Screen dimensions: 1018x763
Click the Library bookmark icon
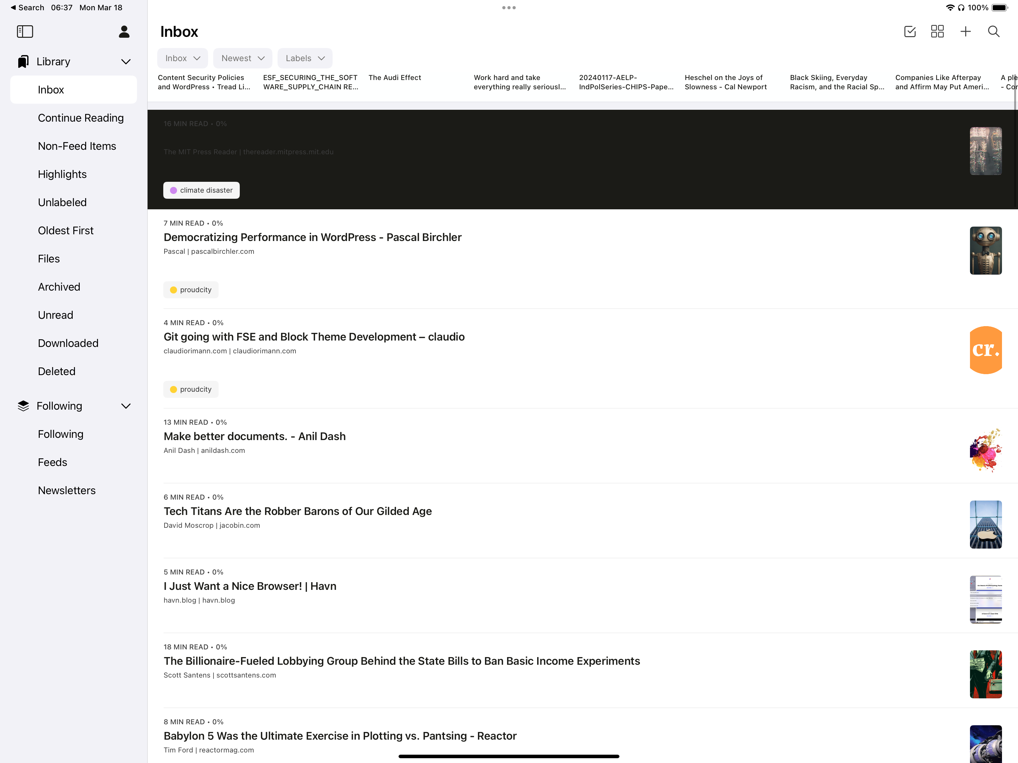click(x=23, y=62)
